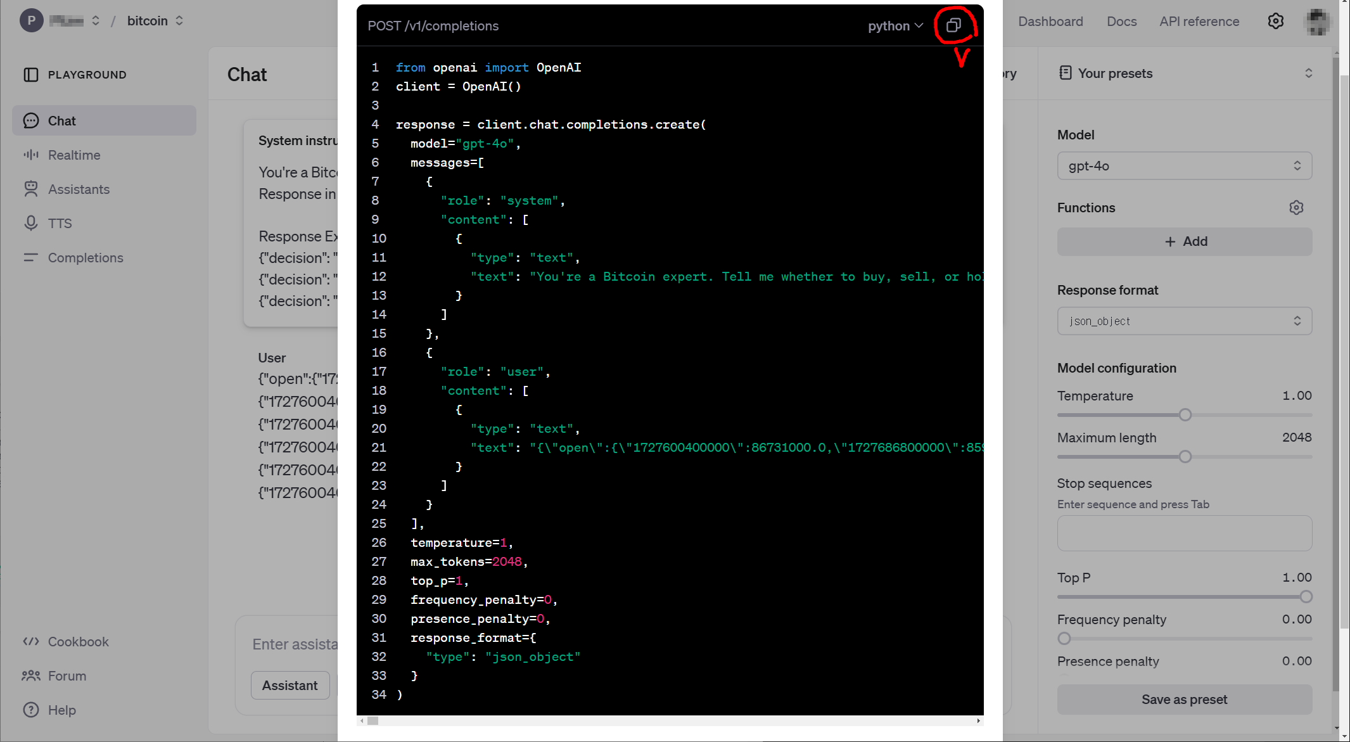The image size is (1350, 742).
Task: Expand the gpt-4o model selector
Action: coord(1183,166)
